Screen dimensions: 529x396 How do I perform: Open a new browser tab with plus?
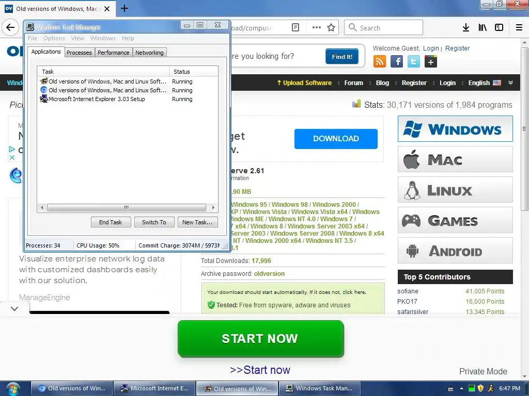point(124,8)
